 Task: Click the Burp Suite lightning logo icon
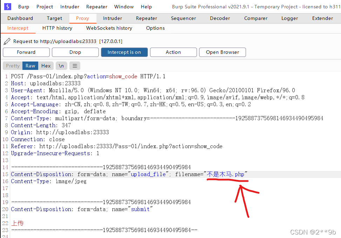pos(8,7)
